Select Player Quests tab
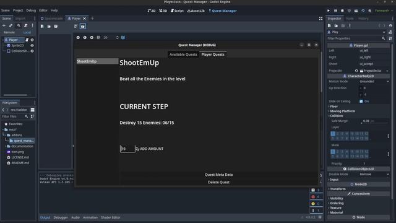 click(x=213, y=55)
